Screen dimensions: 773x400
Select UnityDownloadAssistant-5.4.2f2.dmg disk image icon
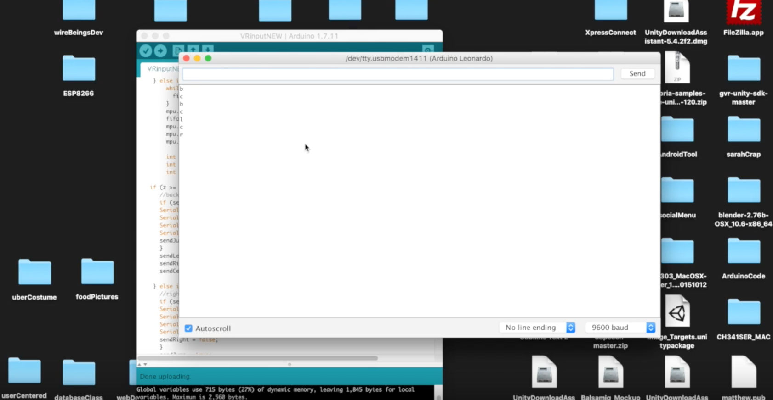[x=676, y=11]
